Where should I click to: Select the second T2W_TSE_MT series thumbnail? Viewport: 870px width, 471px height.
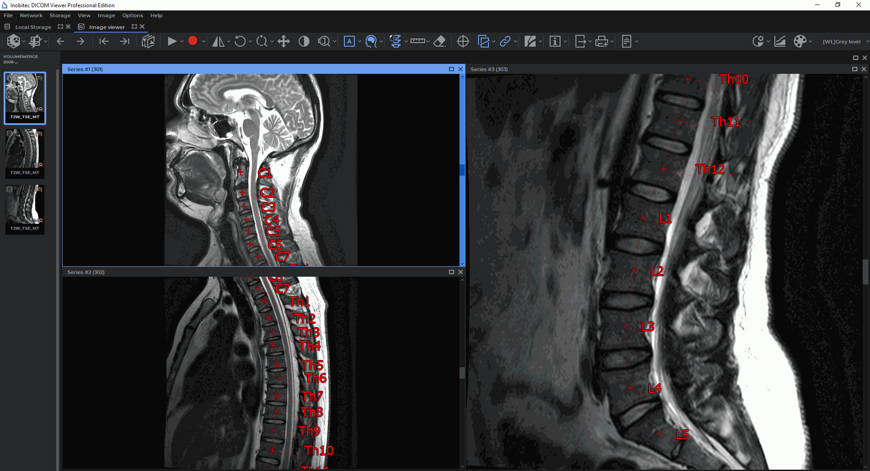[25, 154]
